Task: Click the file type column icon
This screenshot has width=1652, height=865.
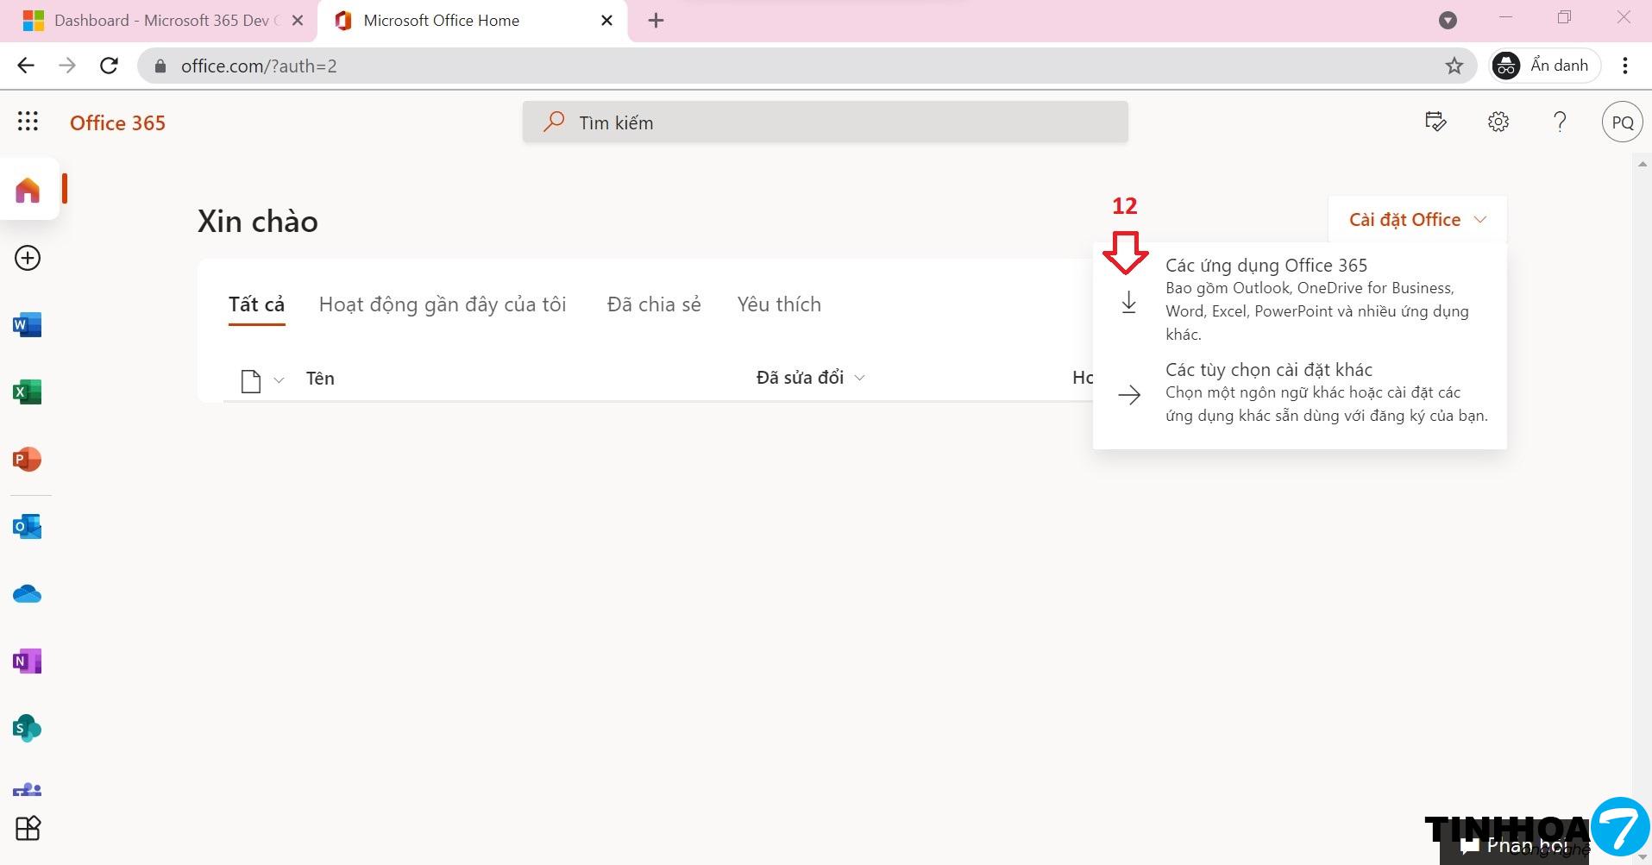Action: pos(251,380)
